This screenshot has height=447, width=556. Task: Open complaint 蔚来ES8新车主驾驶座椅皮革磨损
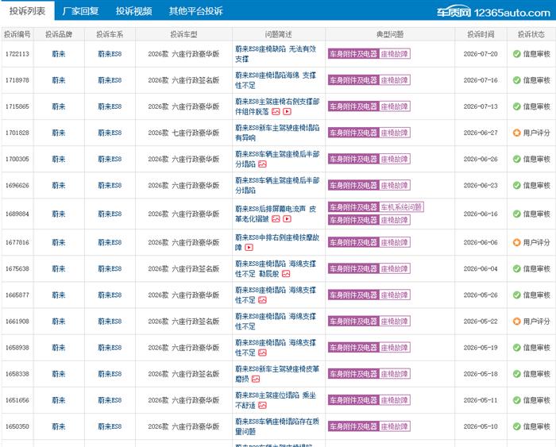click(277, 374)
